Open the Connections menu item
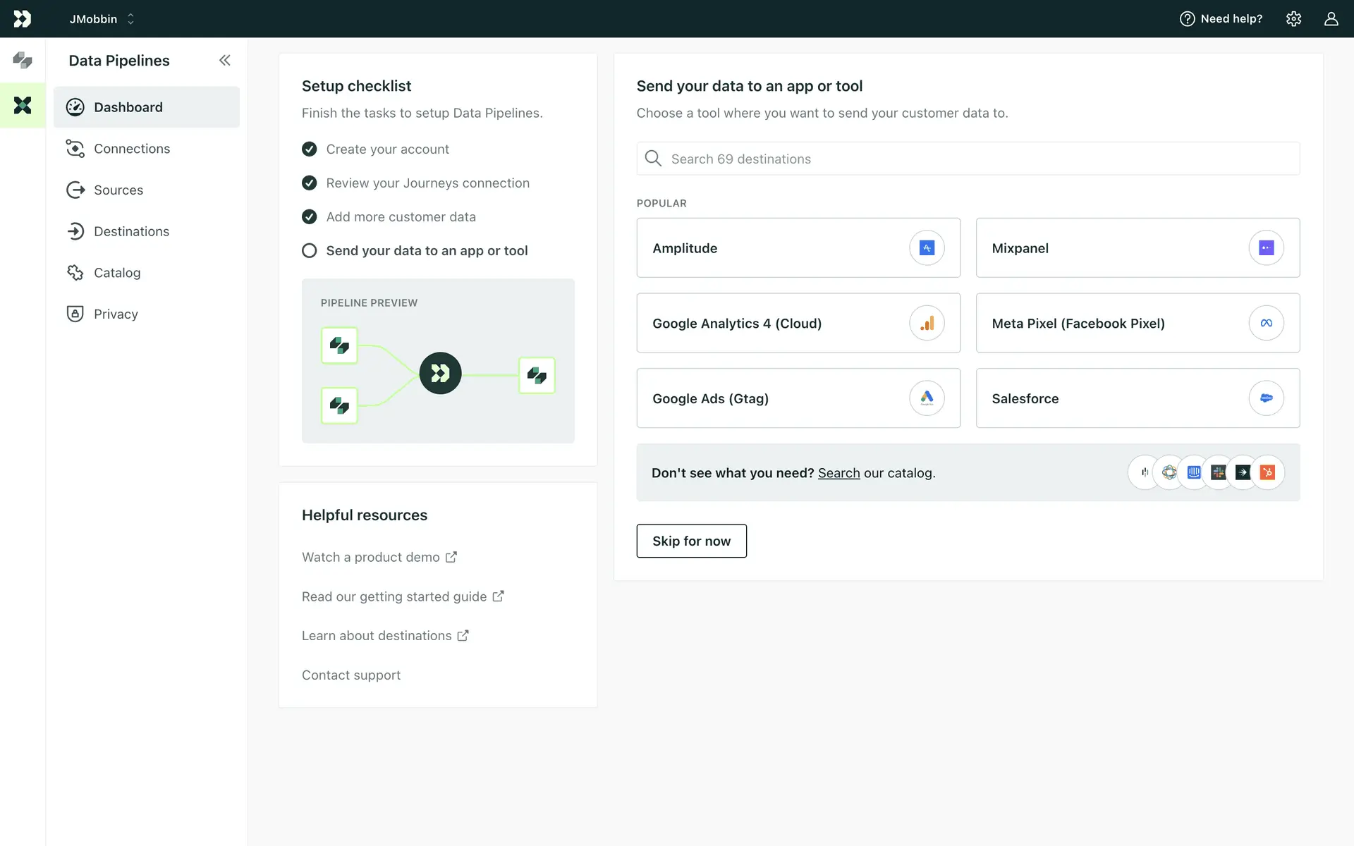The width and height of the screenshot is (1354, 846). click(132, 149)
